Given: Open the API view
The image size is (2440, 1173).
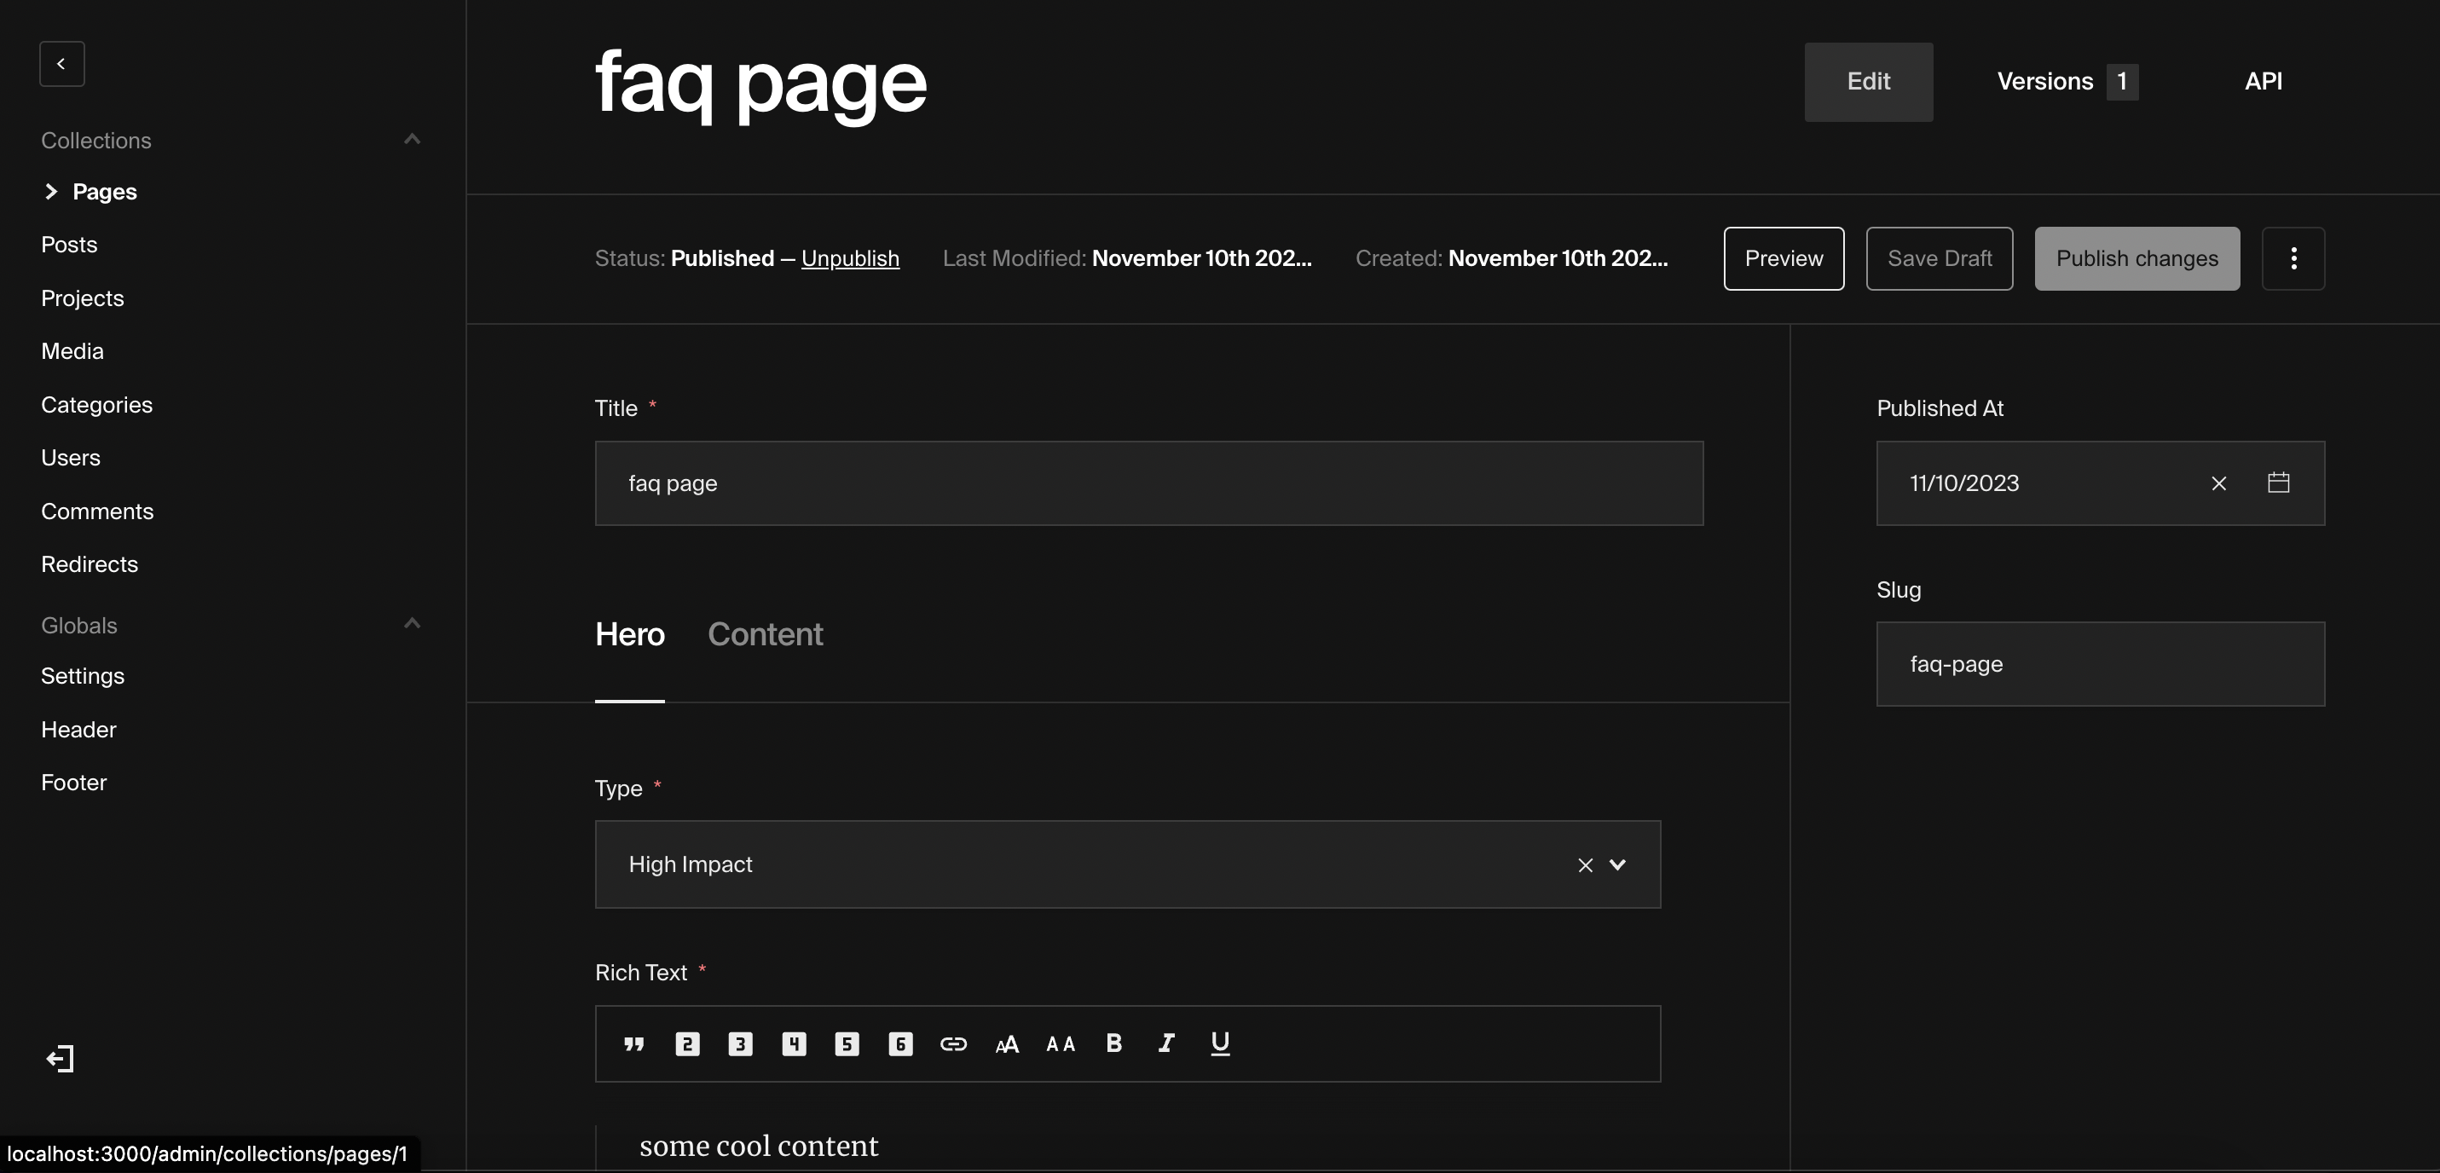Looking at the screenshot, I should (x=2264, y=82).
